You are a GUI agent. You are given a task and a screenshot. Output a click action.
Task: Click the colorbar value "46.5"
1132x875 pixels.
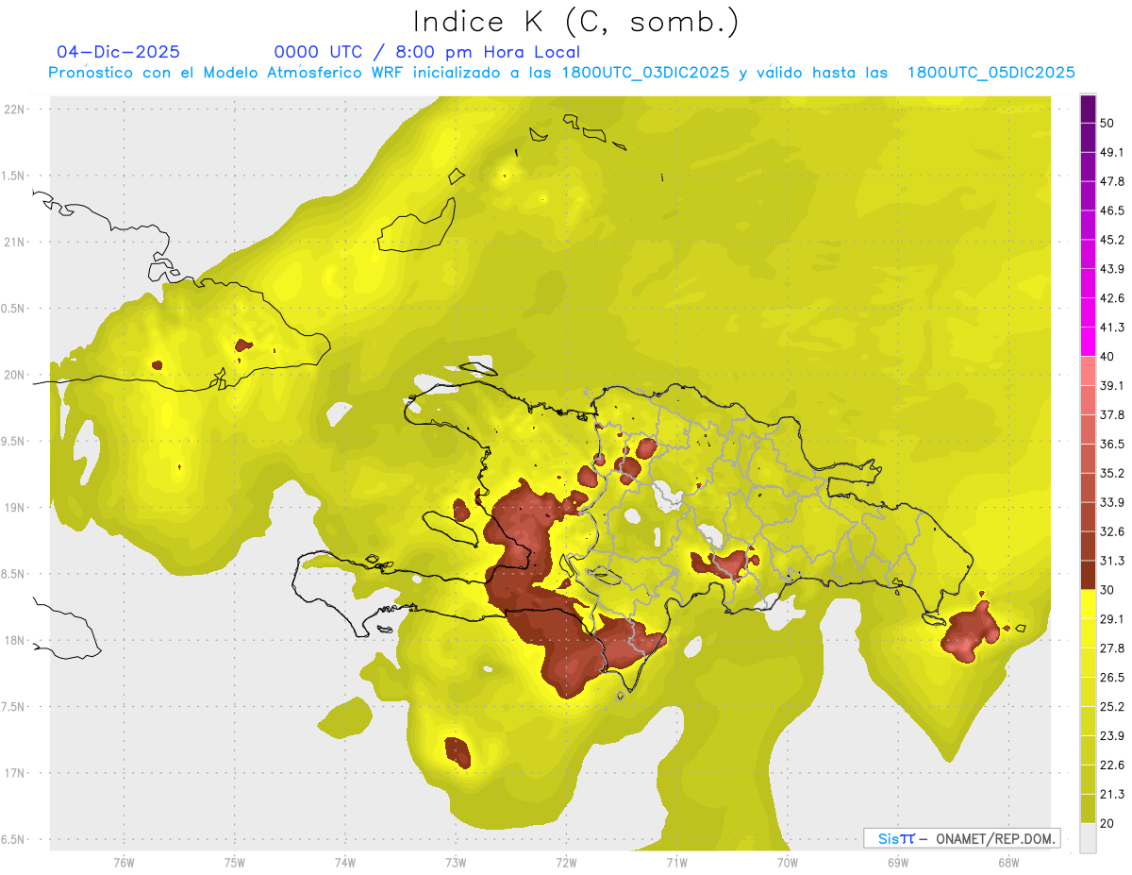1111,210
